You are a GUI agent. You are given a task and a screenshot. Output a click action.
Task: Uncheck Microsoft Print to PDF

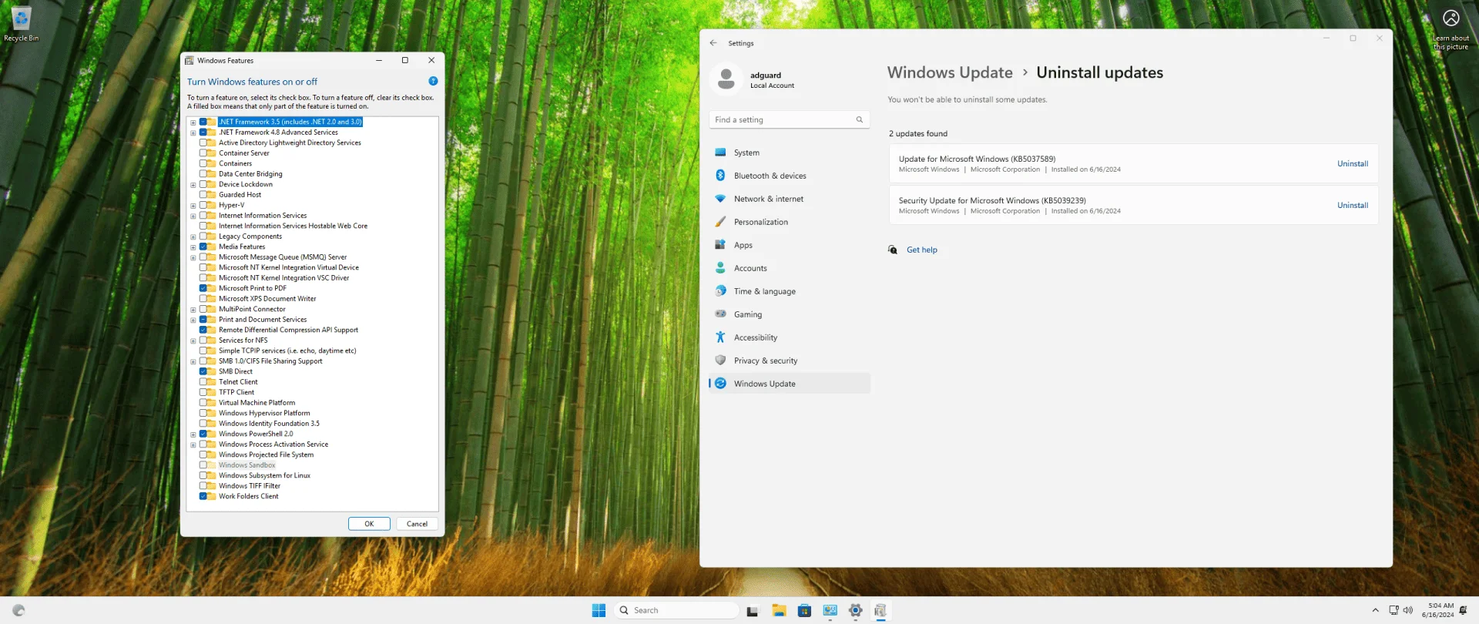pyautogui.click(x=203, y=288)
